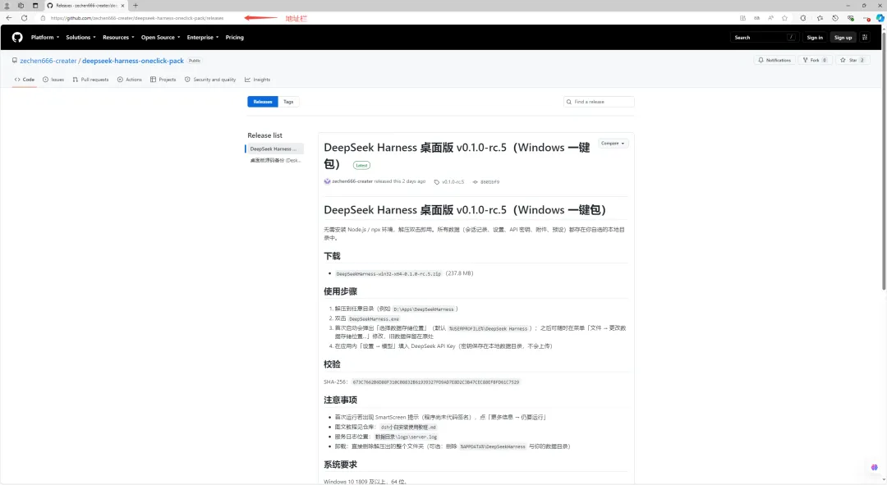Image resolution: width=887 pixels, height=485 pixels.
Task: Expand the Platform menu
Action: [x=44, y=37]
